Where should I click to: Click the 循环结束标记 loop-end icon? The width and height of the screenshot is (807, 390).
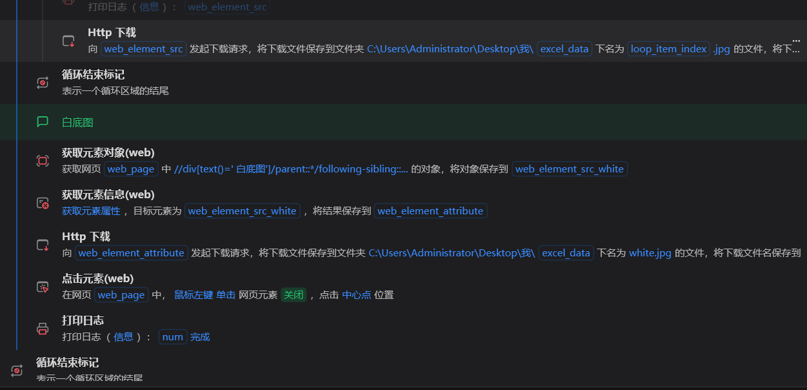(43, 82)
